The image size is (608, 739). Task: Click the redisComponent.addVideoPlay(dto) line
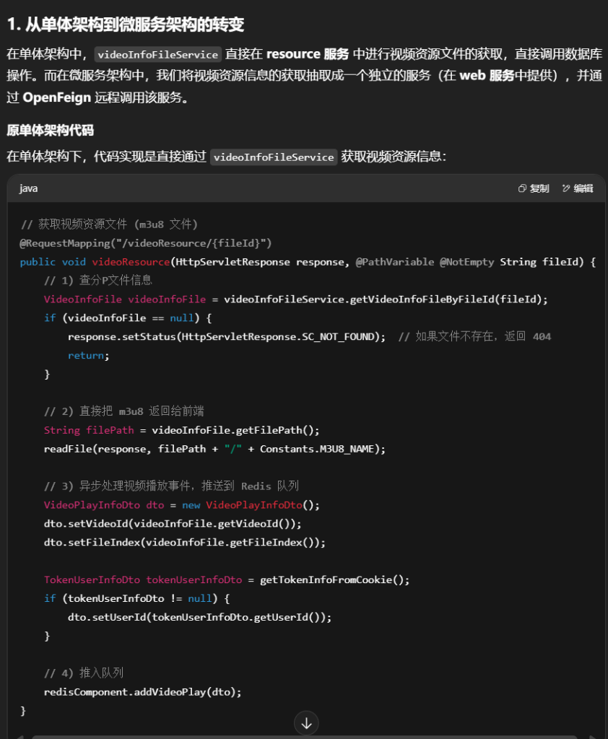coord(142,691)
